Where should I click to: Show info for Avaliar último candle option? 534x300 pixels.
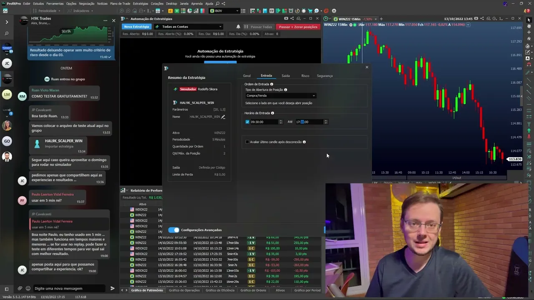[304, 142]
